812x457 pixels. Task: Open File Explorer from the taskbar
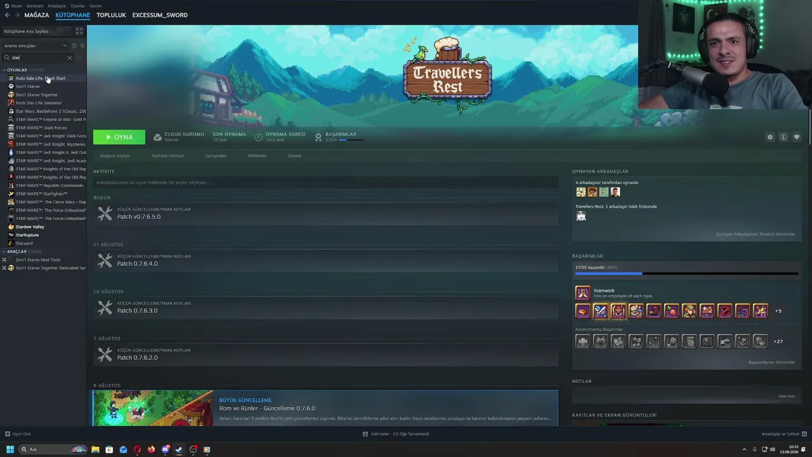(95, 449)
